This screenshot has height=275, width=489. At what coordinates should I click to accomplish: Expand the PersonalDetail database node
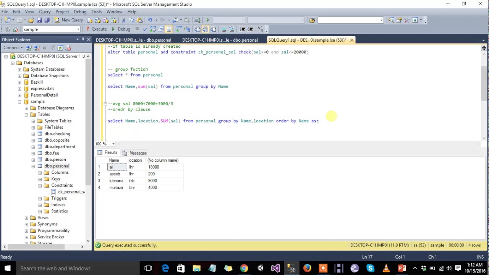[19, 95]
